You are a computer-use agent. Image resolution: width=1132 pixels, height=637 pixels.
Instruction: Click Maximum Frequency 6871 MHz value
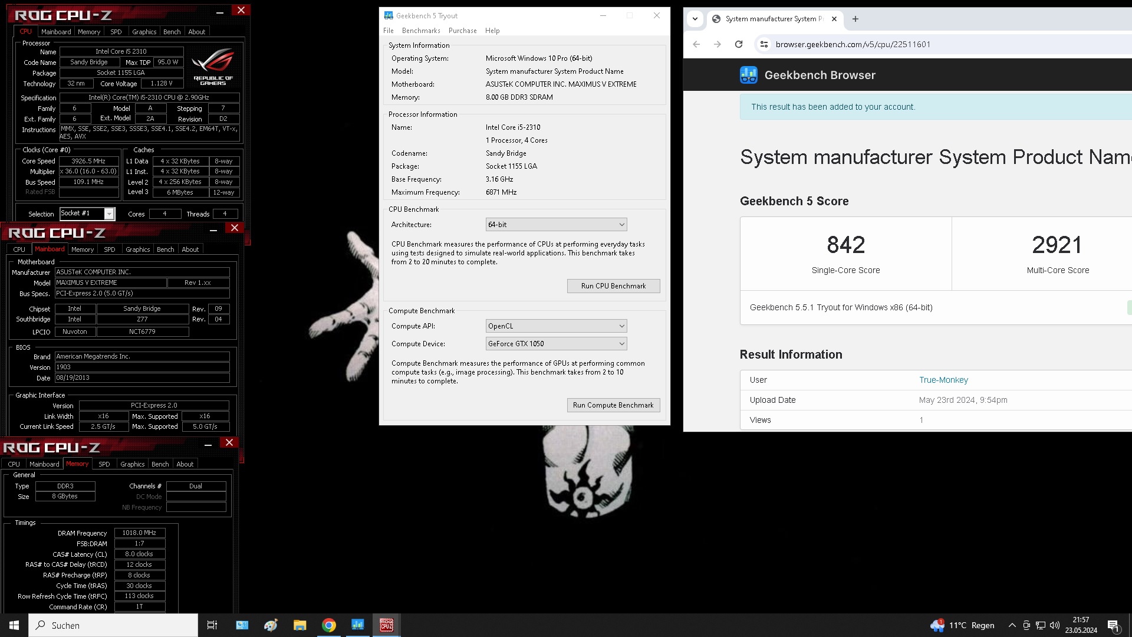[x=501, y=192]
